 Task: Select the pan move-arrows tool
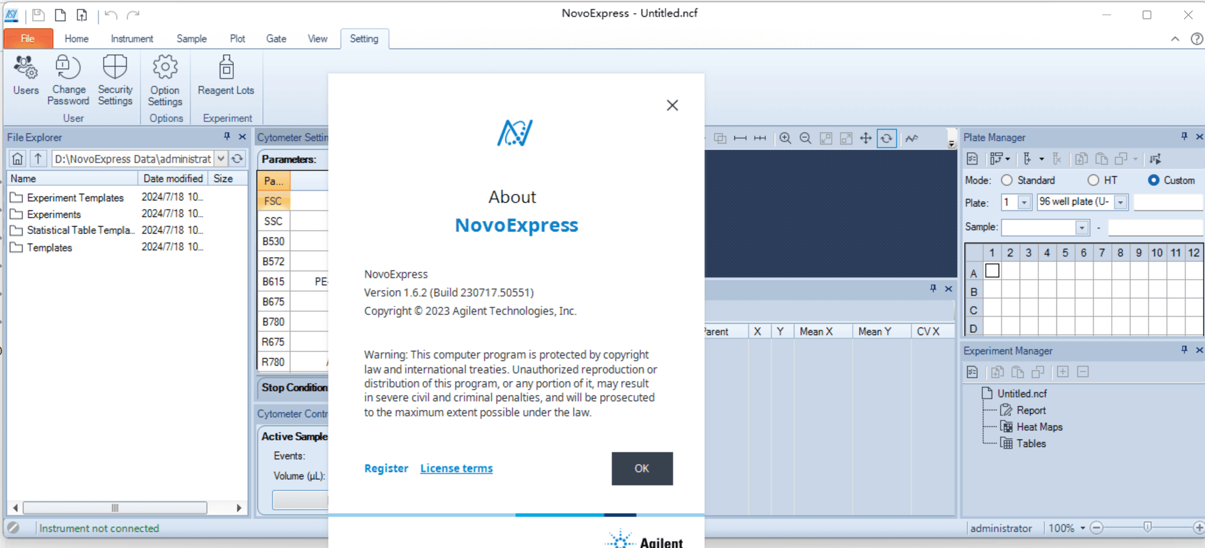click(x=866, y=138)
